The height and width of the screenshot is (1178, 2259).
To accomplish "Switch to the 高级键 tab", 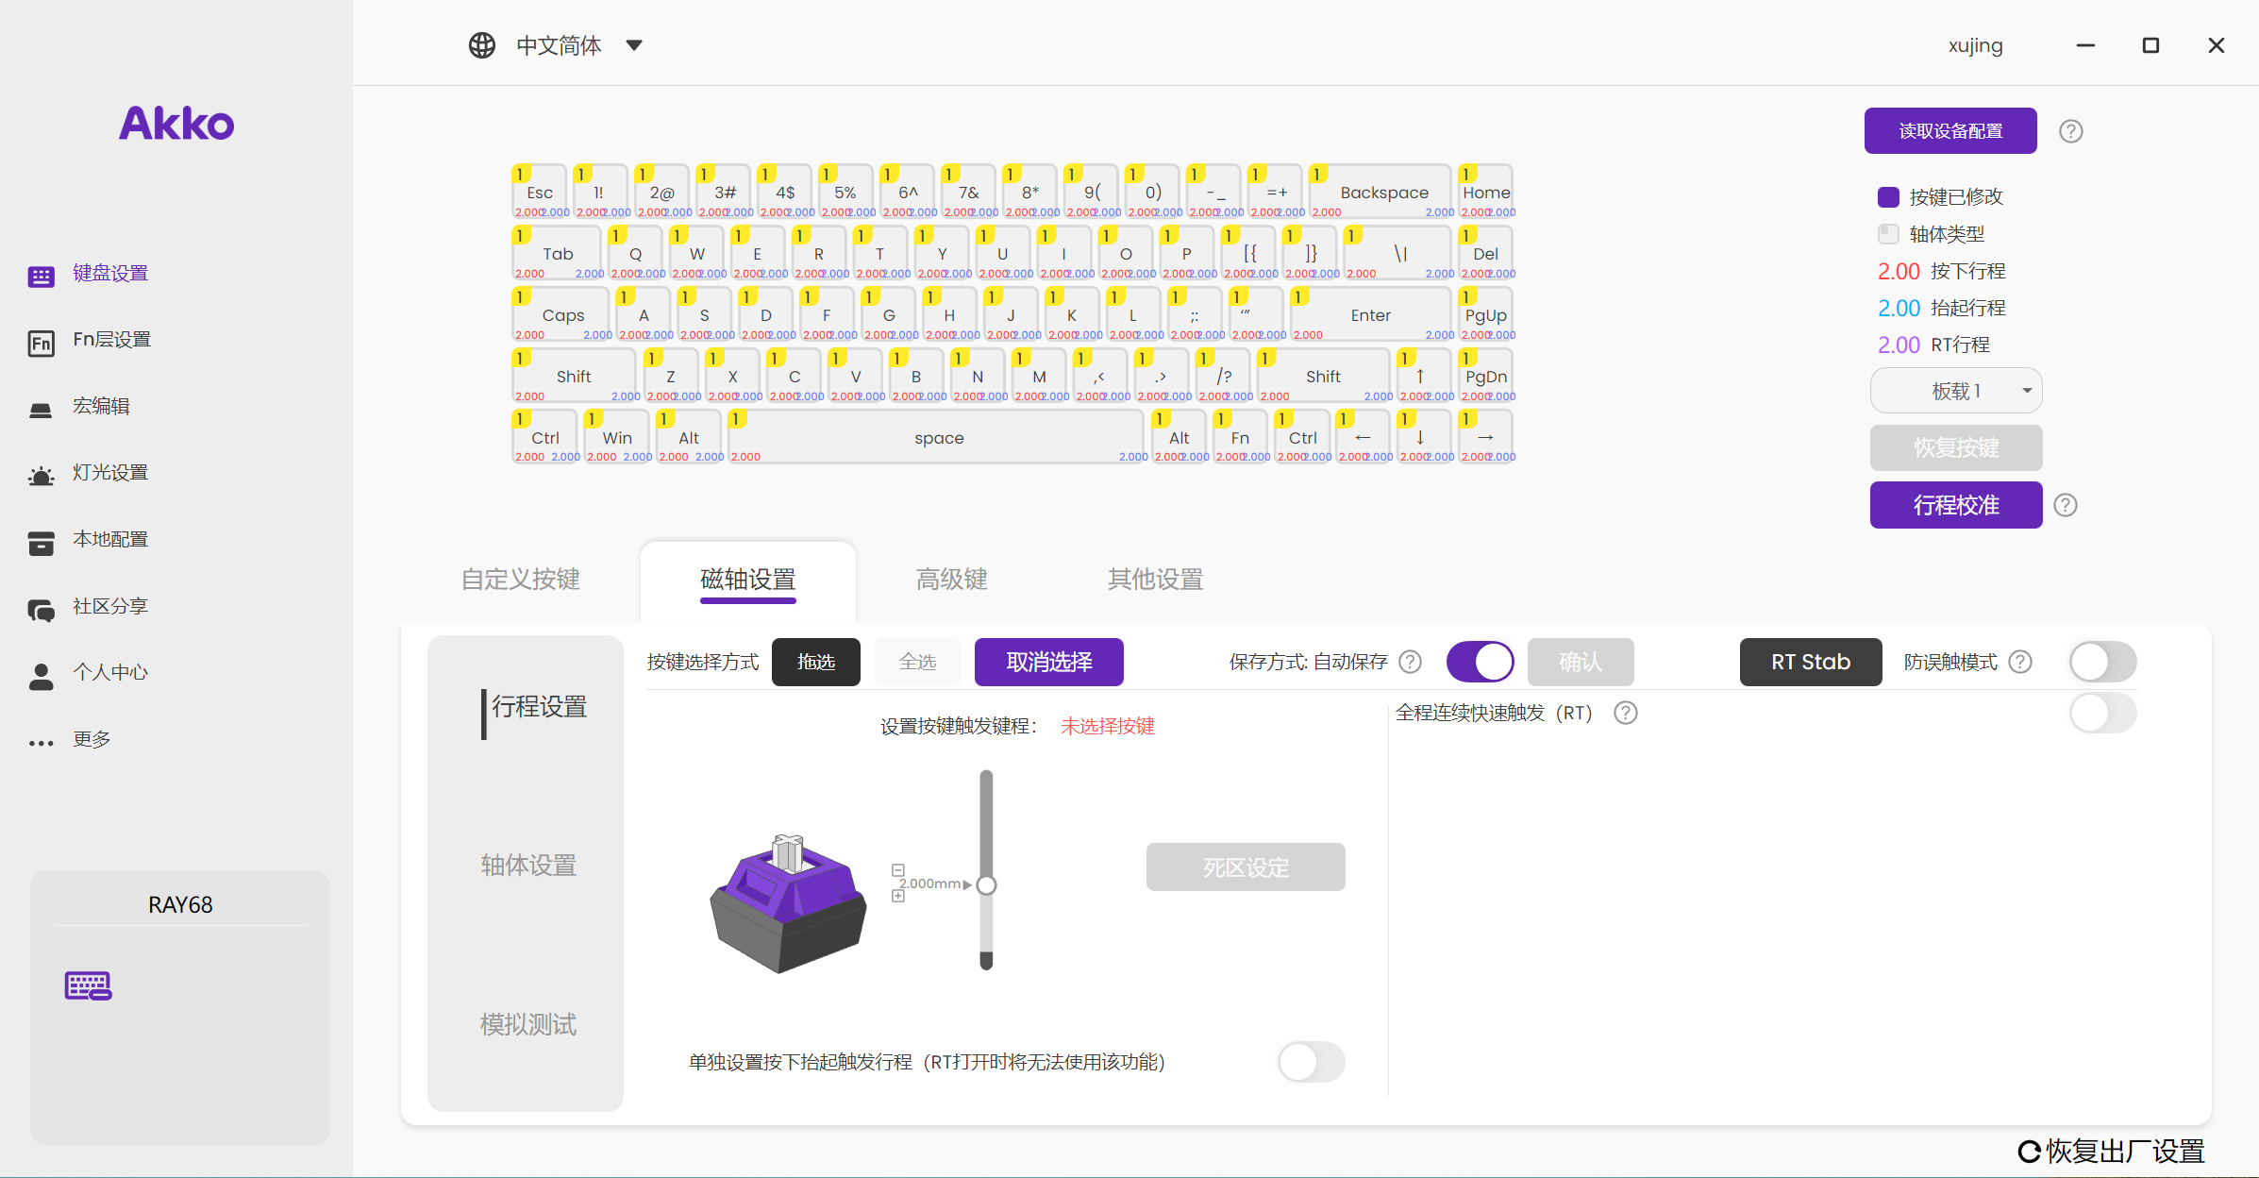I will [x=951, y=579].
